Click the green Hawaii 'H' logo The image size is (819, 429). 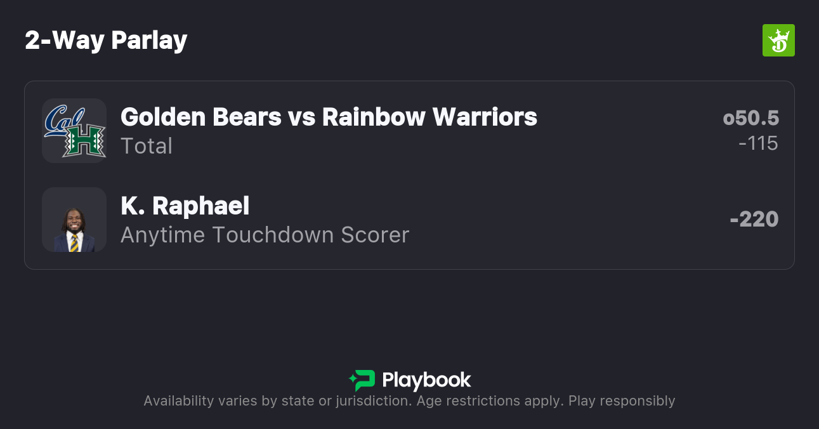[83, 141]
